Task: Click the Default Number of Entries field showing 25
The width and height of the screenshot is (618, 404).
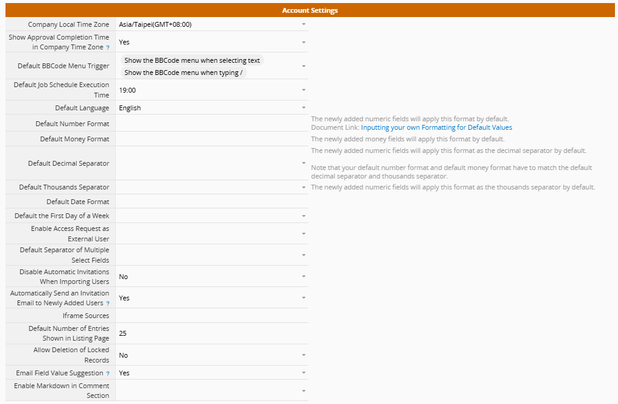Action: (x=211, y=333)
